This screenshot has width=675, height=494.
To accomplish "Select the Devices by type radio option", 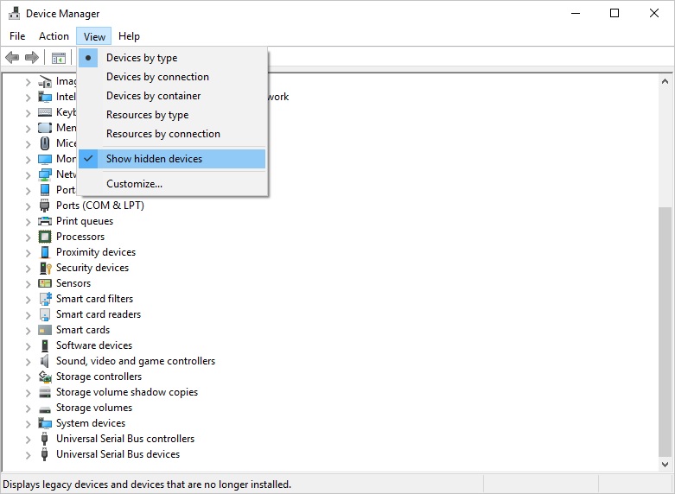I will coord(142,58).
